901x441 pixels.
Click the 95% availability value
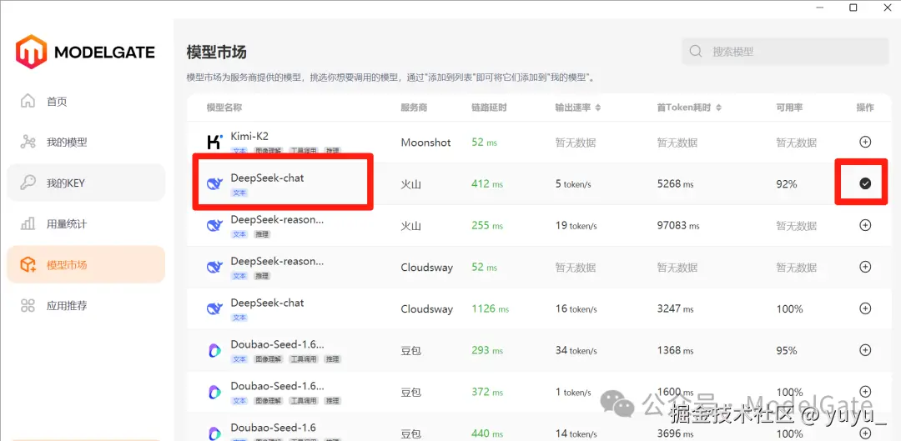click(x=787, y=350)
